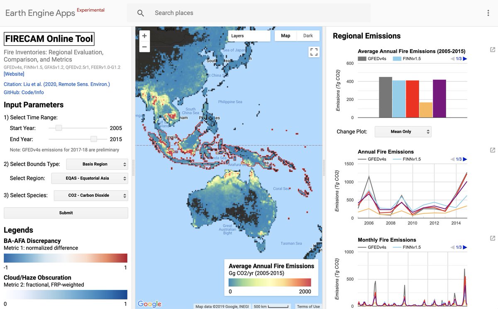Zoom in on the map

point(144,36)
